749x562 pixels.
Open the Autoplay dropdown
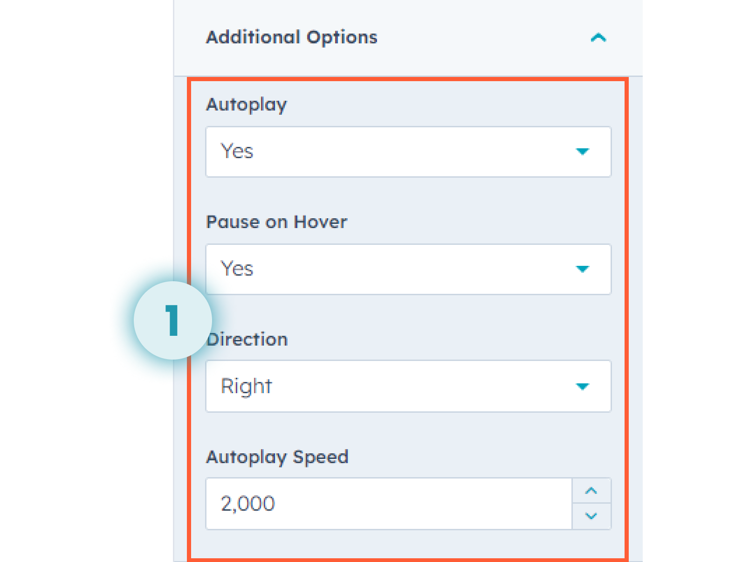tap(408, 152)
